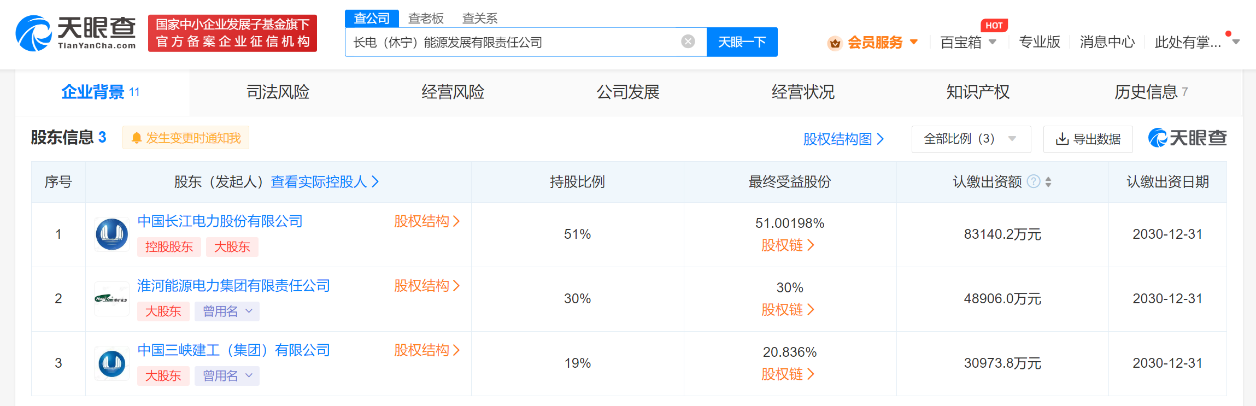Click the 最终受益股份 column header
Image resolution: width=1256 pixels, height=406 pixels.
[789, 182]
